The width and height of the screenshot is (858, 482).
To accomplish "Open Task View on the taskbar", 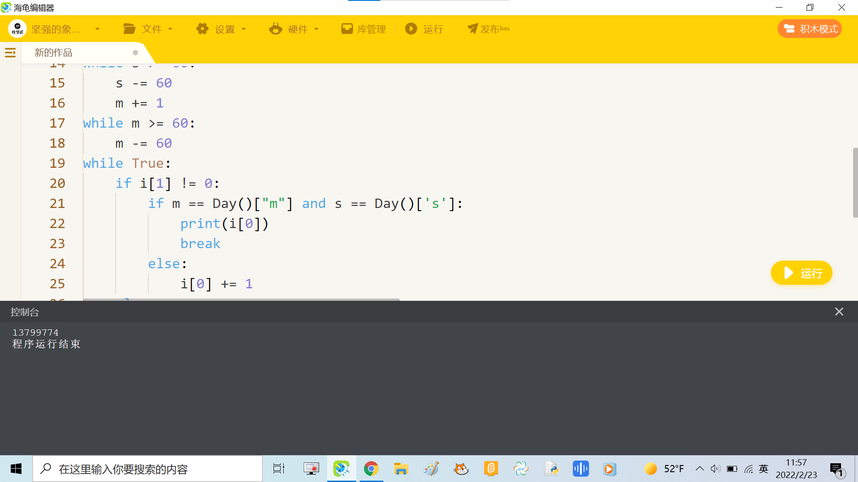I will (279, 469).
